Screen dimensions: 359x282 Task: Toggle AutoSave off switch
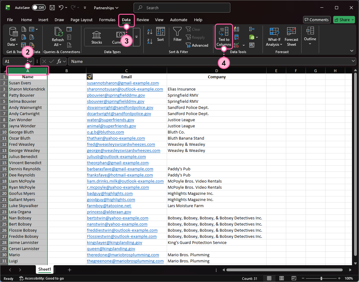coord(39,7)
